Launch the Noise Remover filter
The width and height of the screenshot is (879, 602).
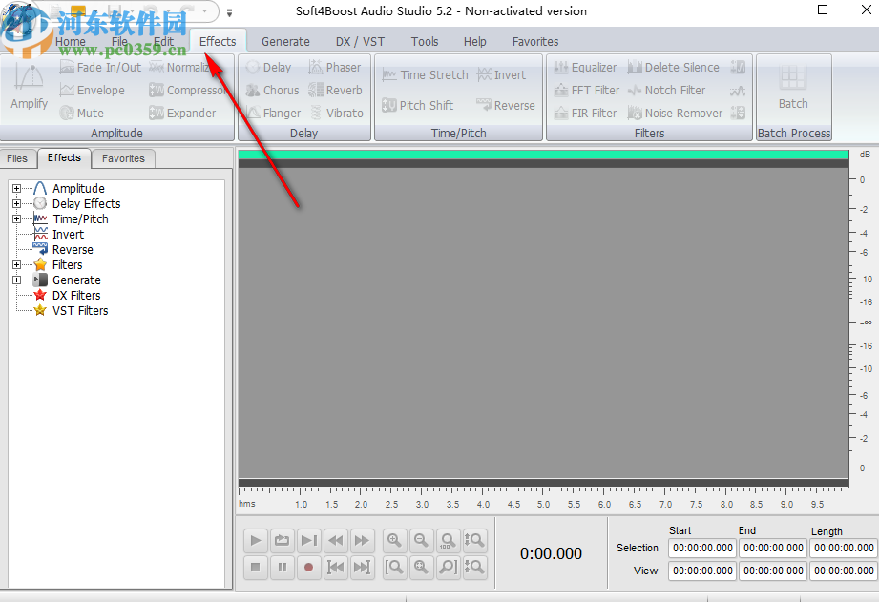tap(675, 114)
